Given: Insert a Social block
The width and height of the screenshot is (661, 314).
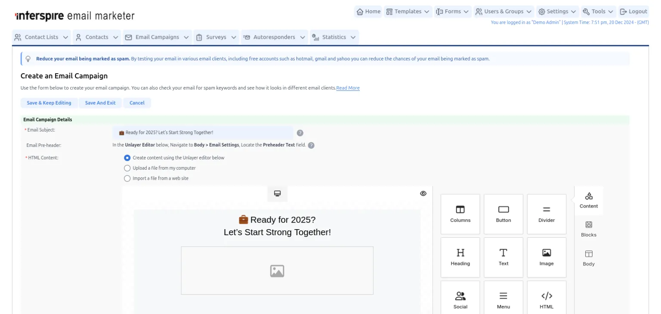Looking at the screenshot, I should (460, 299).
